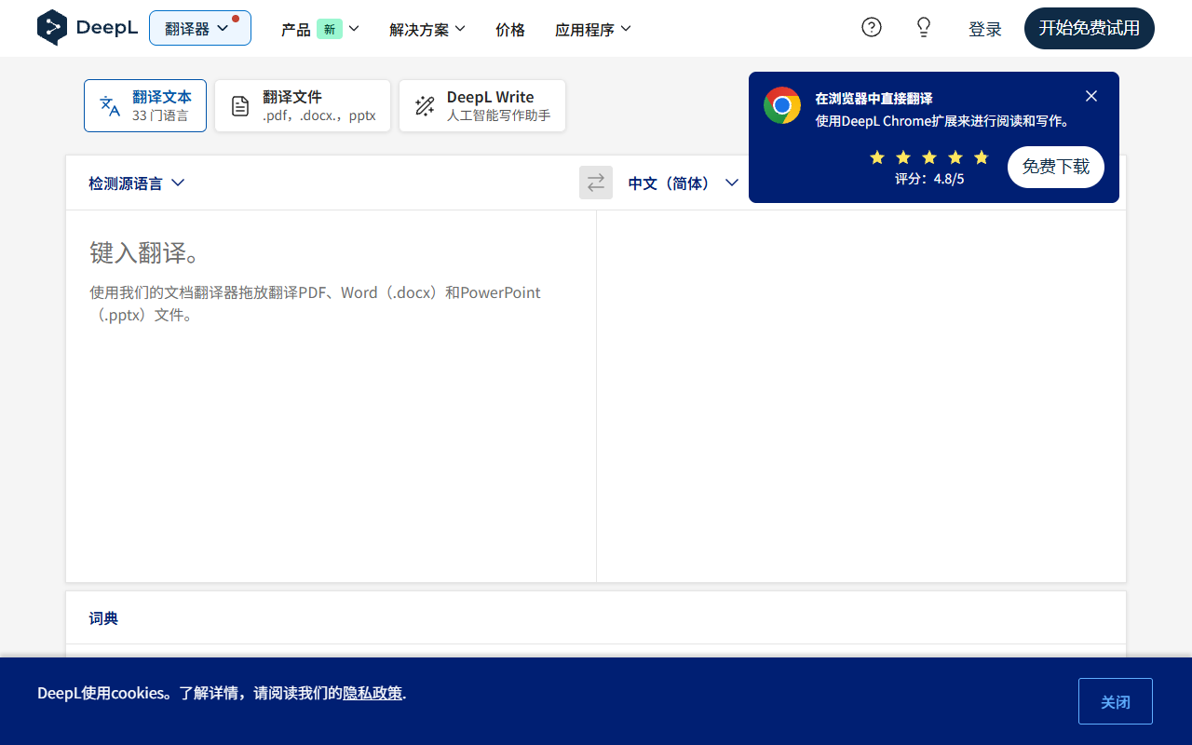The image size is (1192, 745).
Task: Click the translation output panel
Action: pos(861,396)
